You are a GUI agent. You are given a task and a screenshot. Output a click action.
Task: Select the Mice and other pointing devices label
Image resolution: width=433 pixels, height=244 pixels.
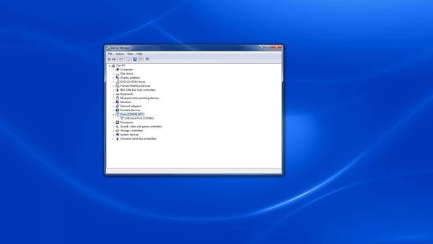coord(139,98)
